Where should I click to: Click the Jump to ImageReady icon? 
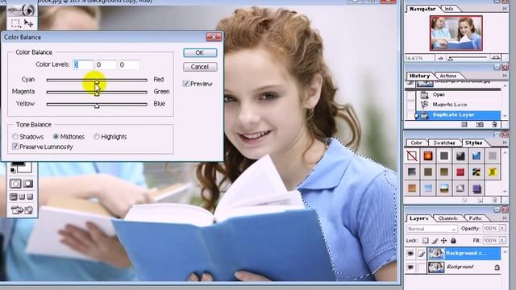tap(22, 209)
